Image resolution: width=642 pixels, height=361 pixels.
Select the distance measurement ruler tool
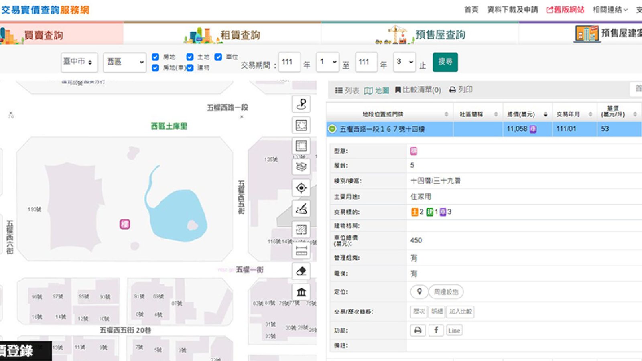301,250
